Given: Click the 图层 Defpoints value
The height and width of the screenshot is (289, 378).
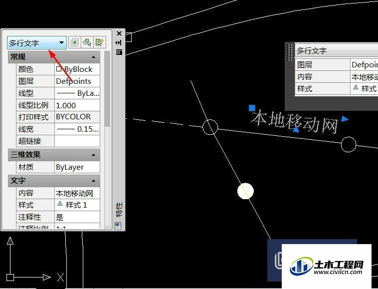Looking at the screenshot, I should 77,81.
